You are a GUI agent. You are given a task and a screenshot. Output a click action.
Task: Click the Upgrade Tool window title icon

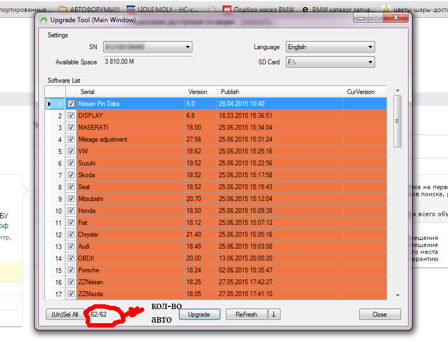43,20
